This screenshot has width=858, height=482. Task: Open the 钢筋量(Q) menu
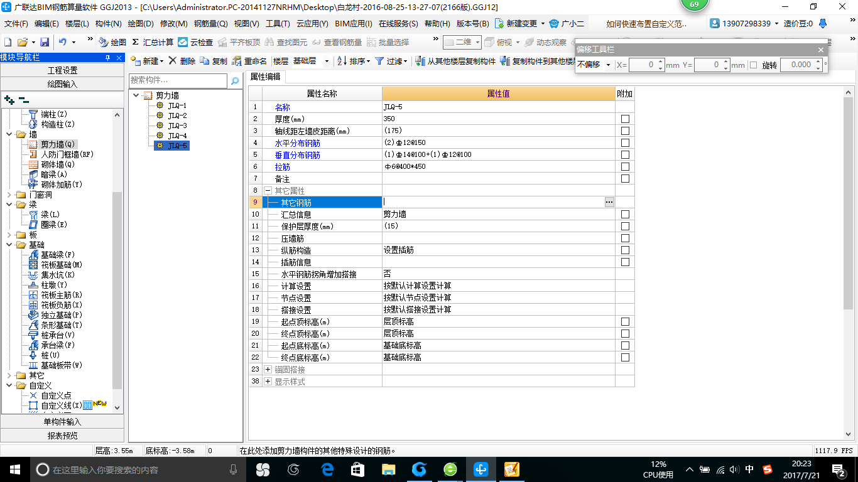click(210, 24)
